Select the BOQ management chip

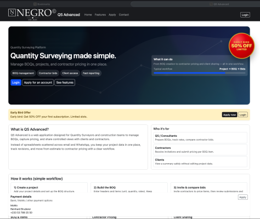23,73
